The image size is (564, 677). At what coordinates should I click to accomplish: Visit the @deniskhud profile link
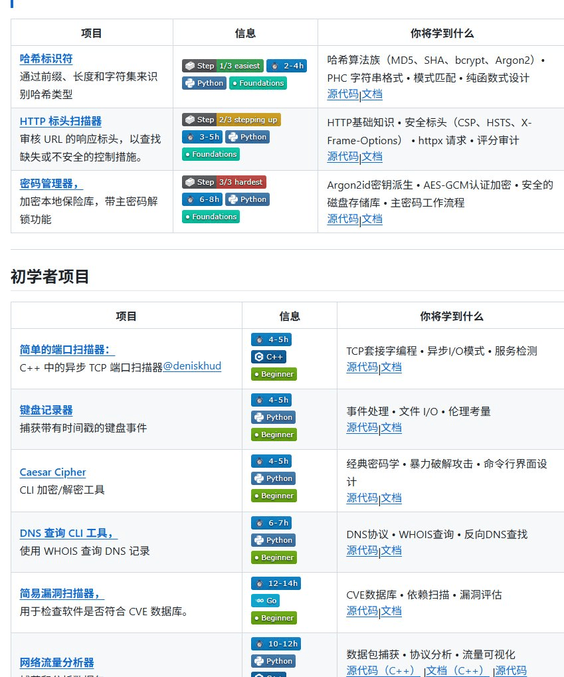point(192,366)
